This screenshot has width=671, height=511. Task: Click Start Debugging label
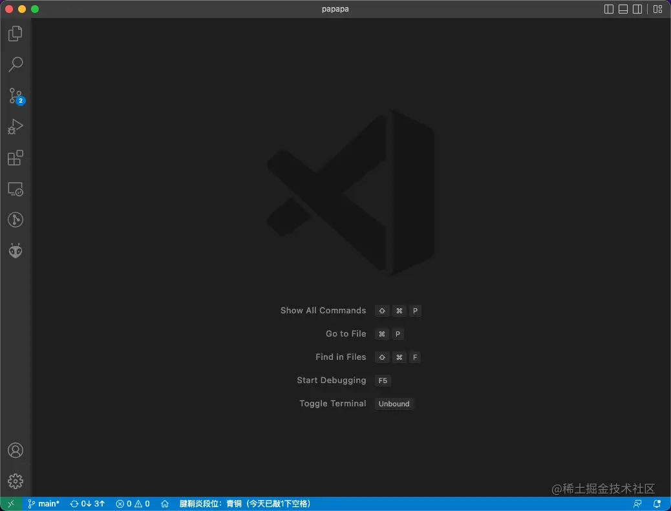pyautogui.click(x=331, y=380)
